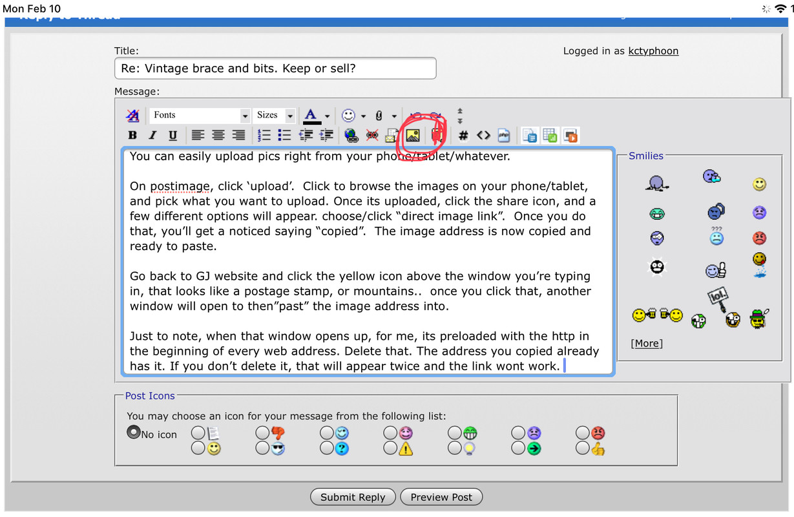
Task: Click the Preview Post button
Action: coord(441,497)
